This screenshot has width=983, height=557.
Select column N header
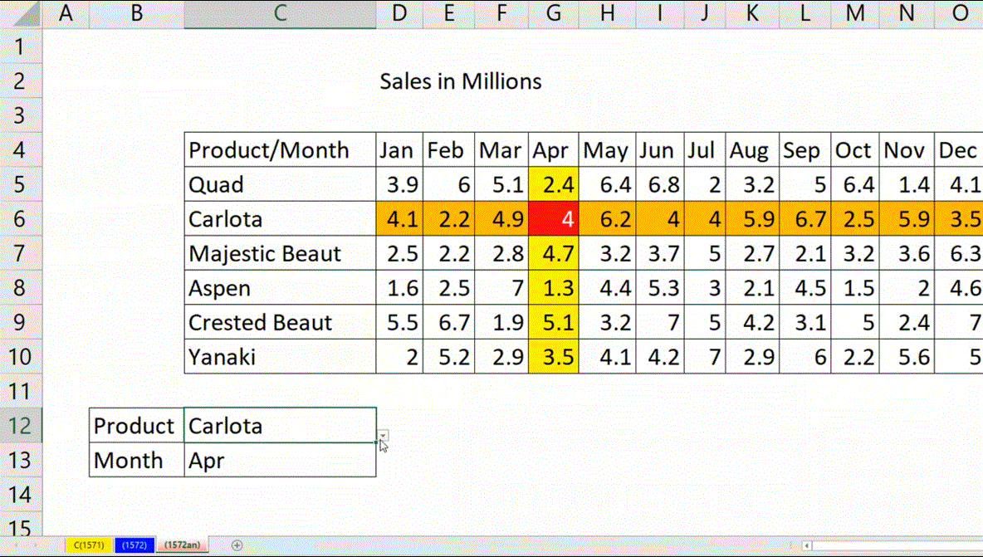click(907, 14)
